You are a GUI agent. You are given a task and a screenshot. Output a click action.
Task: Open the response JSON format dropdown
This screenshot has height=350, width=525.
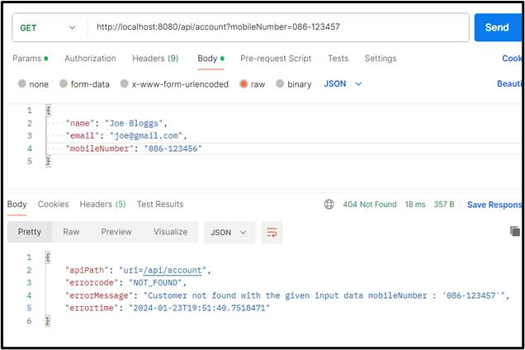click(229, 233)
